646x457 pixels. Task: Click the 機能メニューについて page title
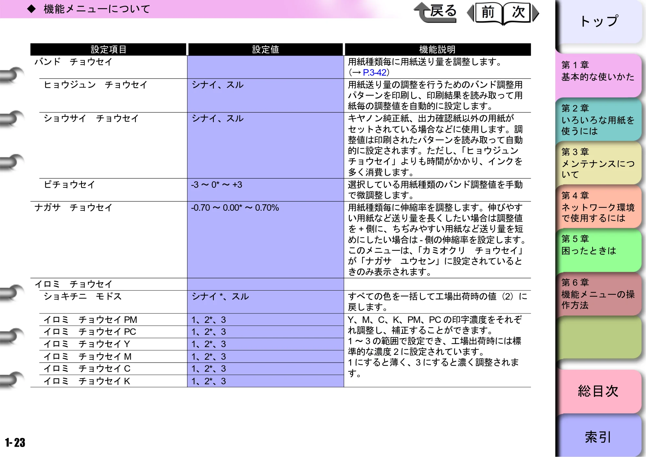[97, 9]
